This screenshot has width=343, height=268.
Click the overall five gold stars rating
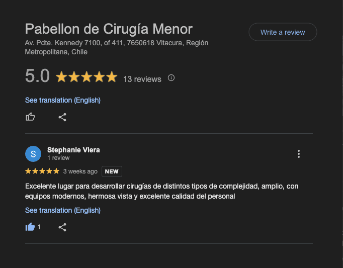pyautogui.click(x=87, y=77)
